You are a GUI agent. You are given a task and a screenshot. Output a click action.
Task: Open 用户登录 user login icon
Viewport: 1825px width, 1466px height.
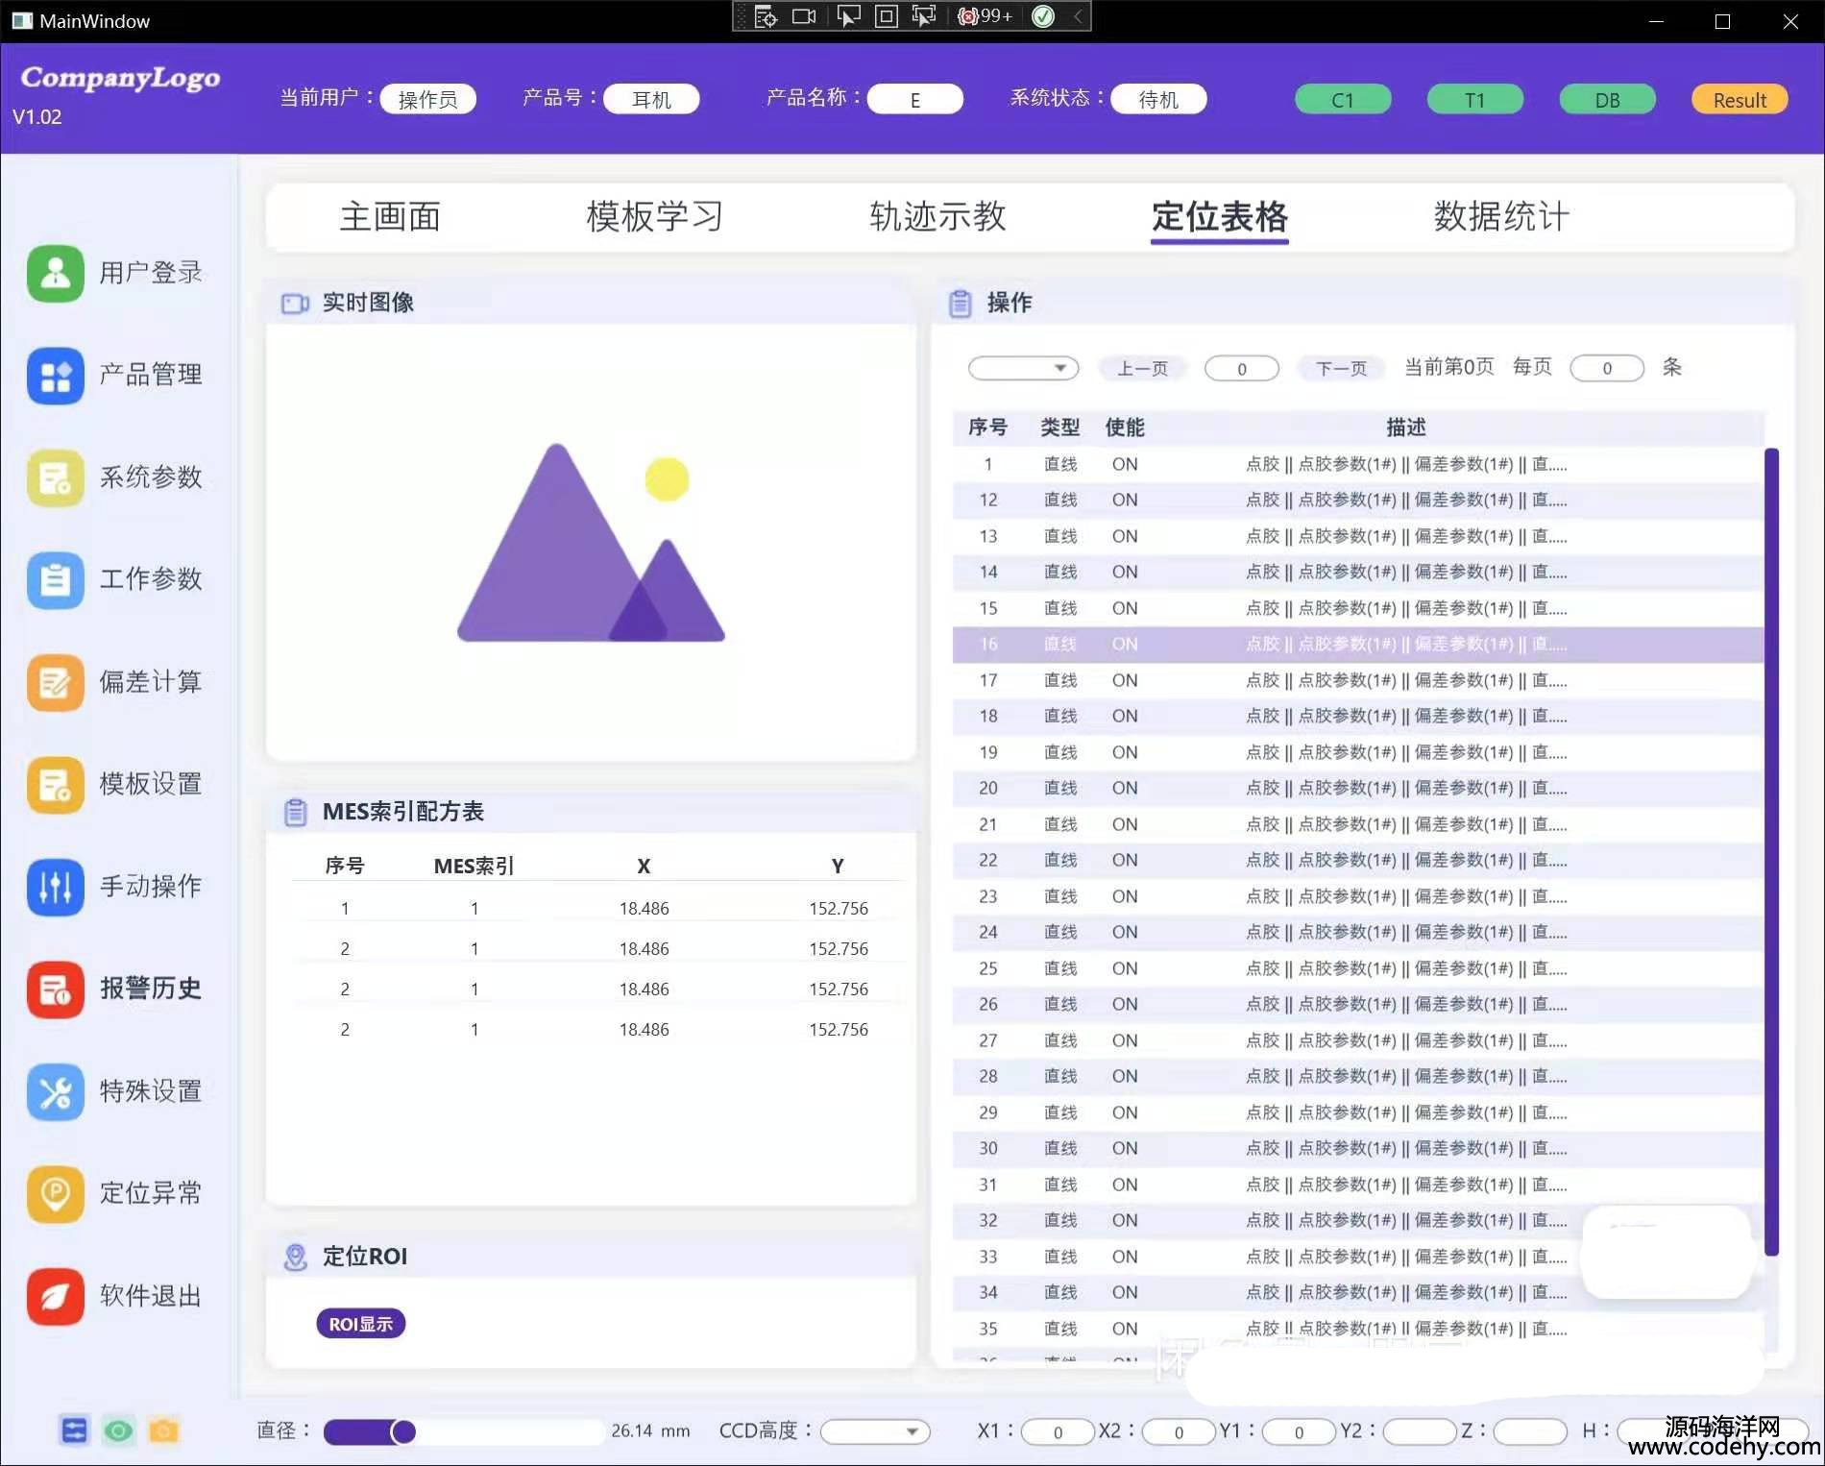tap(56, 273)
